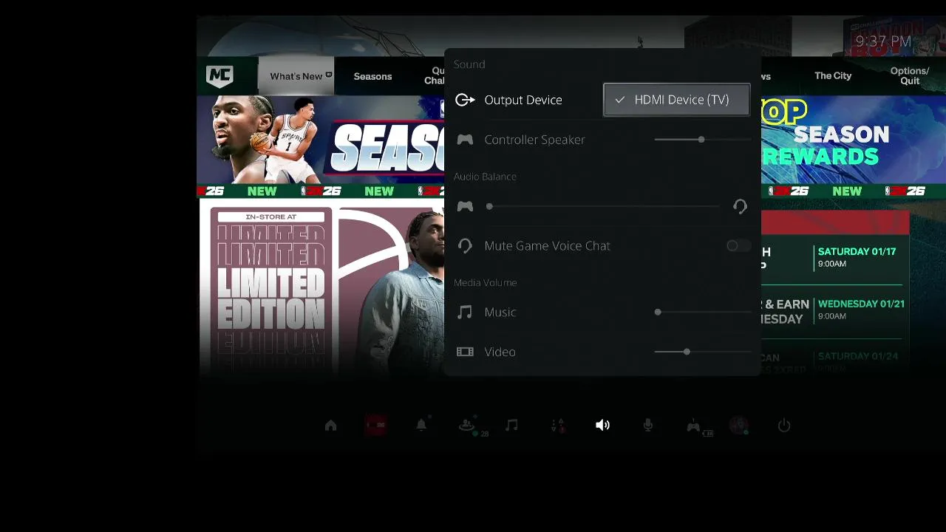Open the Profile avatar icon

(738, 425)
